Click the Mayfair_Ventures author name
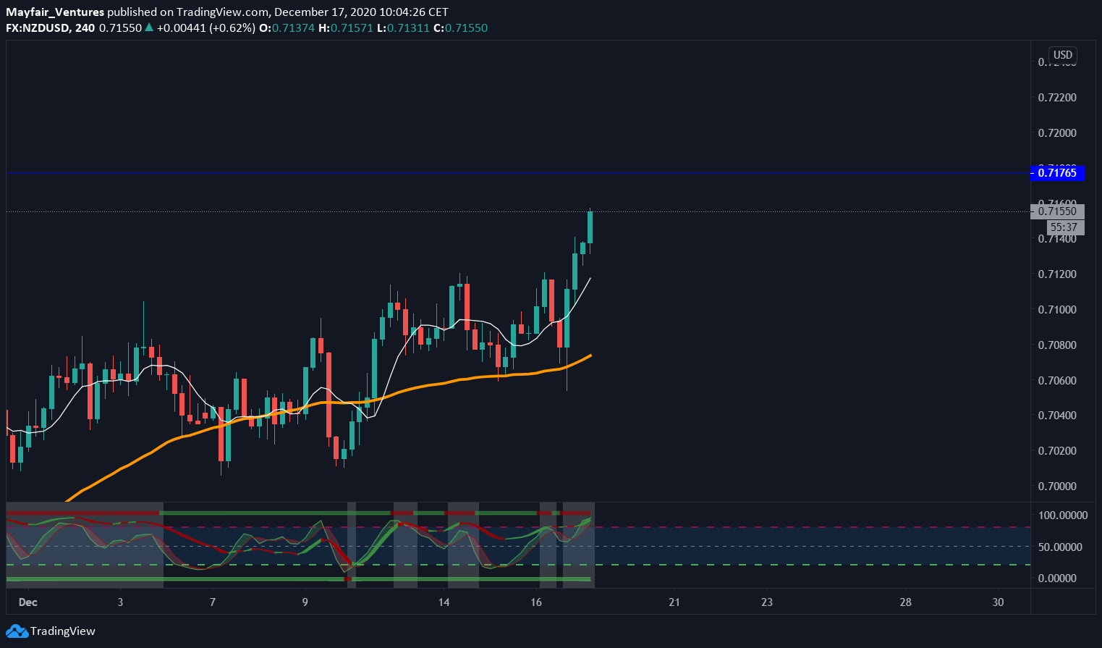Viewport: 1102px width, 648px height. (x=55, y=12)
